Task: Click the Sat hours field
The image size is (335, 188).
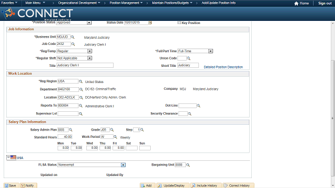Action: click(x=131, y=148)
